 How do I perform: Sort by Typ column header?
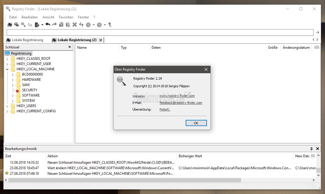pos(134,48)
